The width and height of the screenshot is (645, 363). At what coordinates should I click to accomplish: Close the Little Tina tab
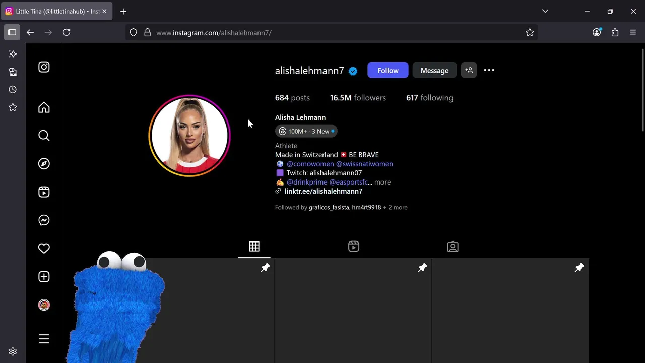pos(104,11)
